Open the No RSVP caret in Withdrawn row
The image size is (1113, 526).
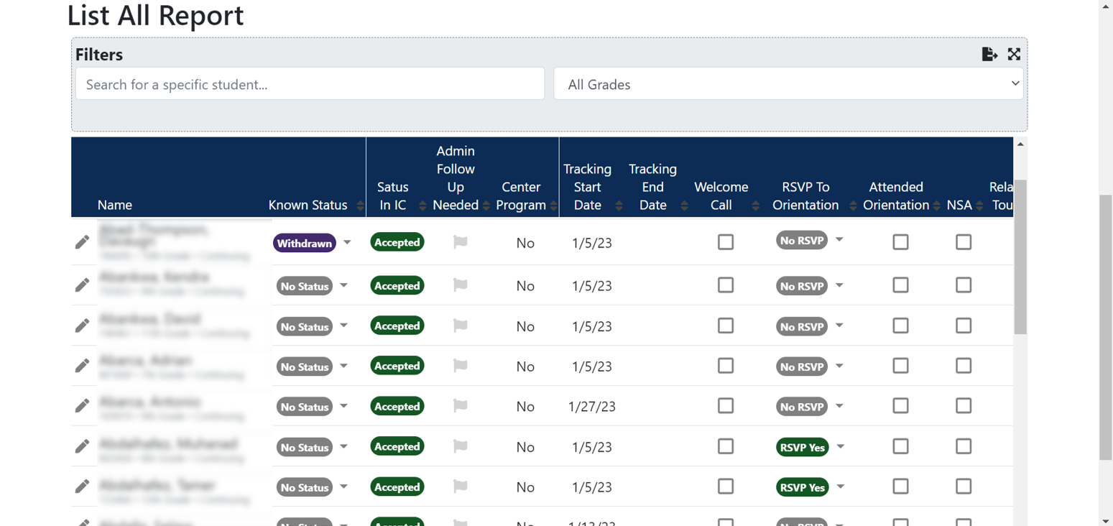point(839,240)
